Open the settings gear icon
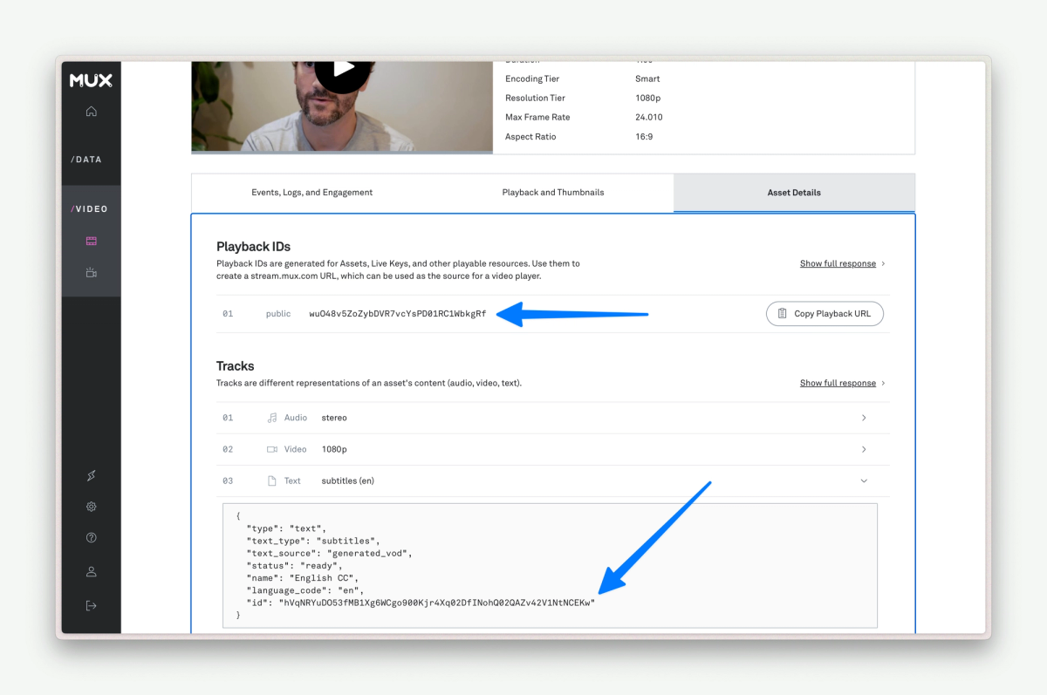Viewport: 1047px width, 695px height. click(91, 506)
